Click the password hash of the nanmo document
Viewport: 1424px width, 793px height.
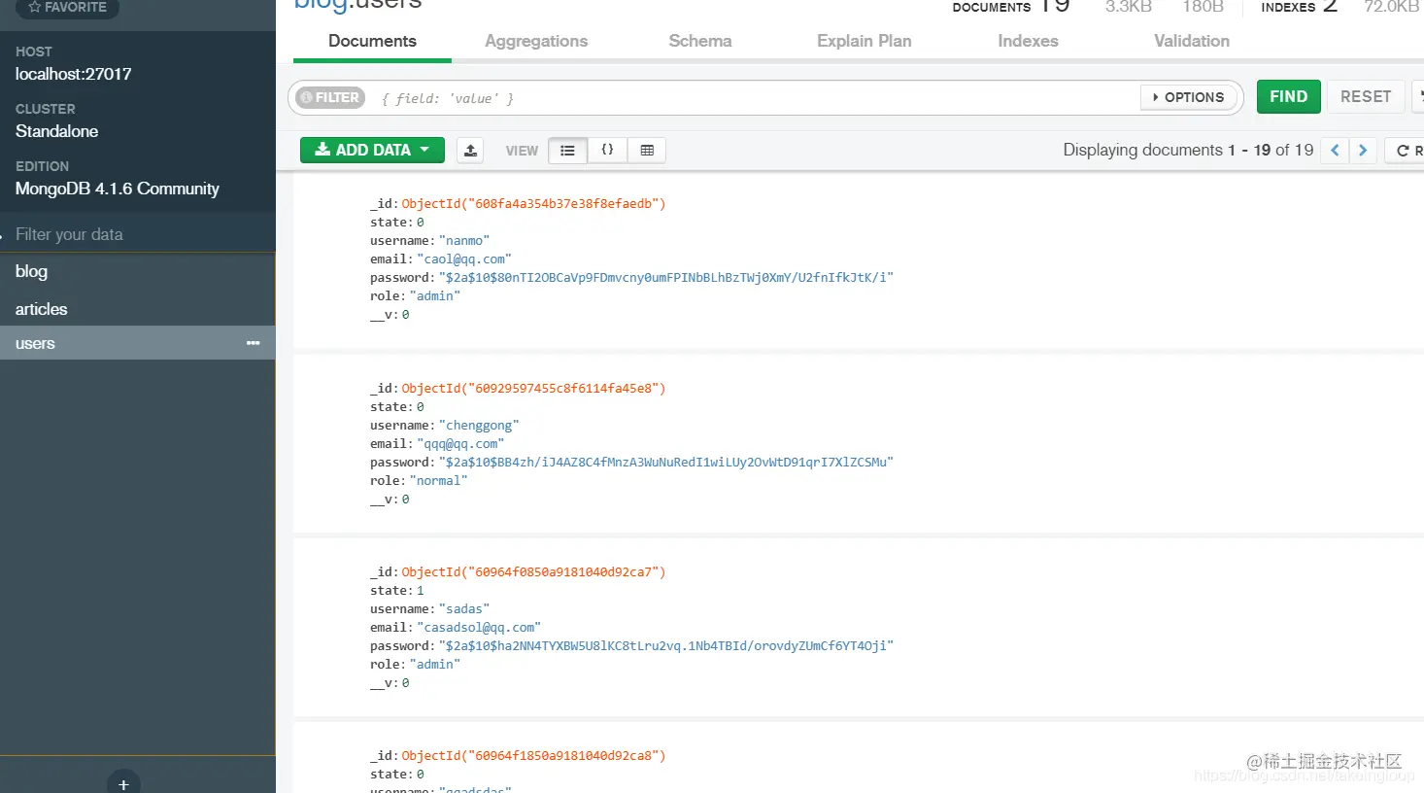tap(666, 278)
